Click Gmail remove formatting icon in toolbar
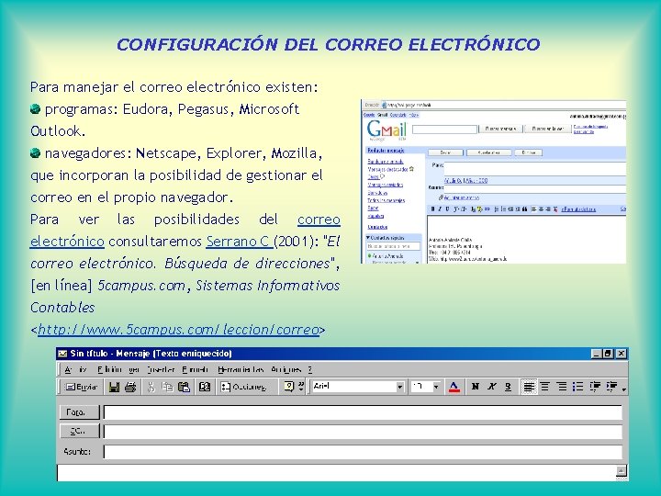 [555, 209]
